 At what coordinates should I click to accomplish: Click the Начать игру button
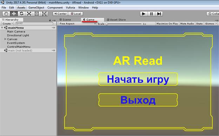tap(138, 79)
